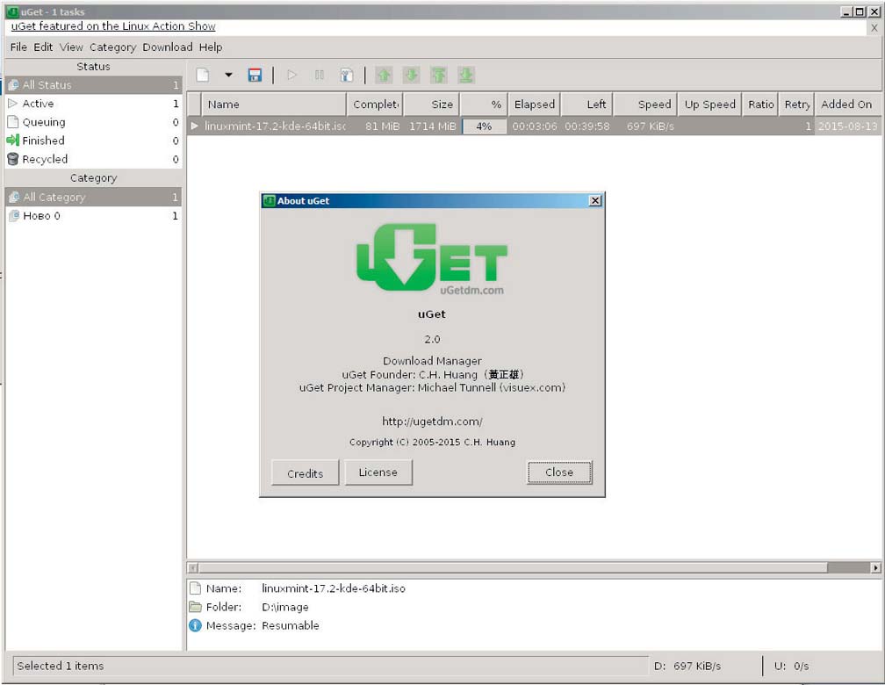The image size is (885, 685).
Task: Click the uGet icon in About title bar
Action: tap(270, 200)
